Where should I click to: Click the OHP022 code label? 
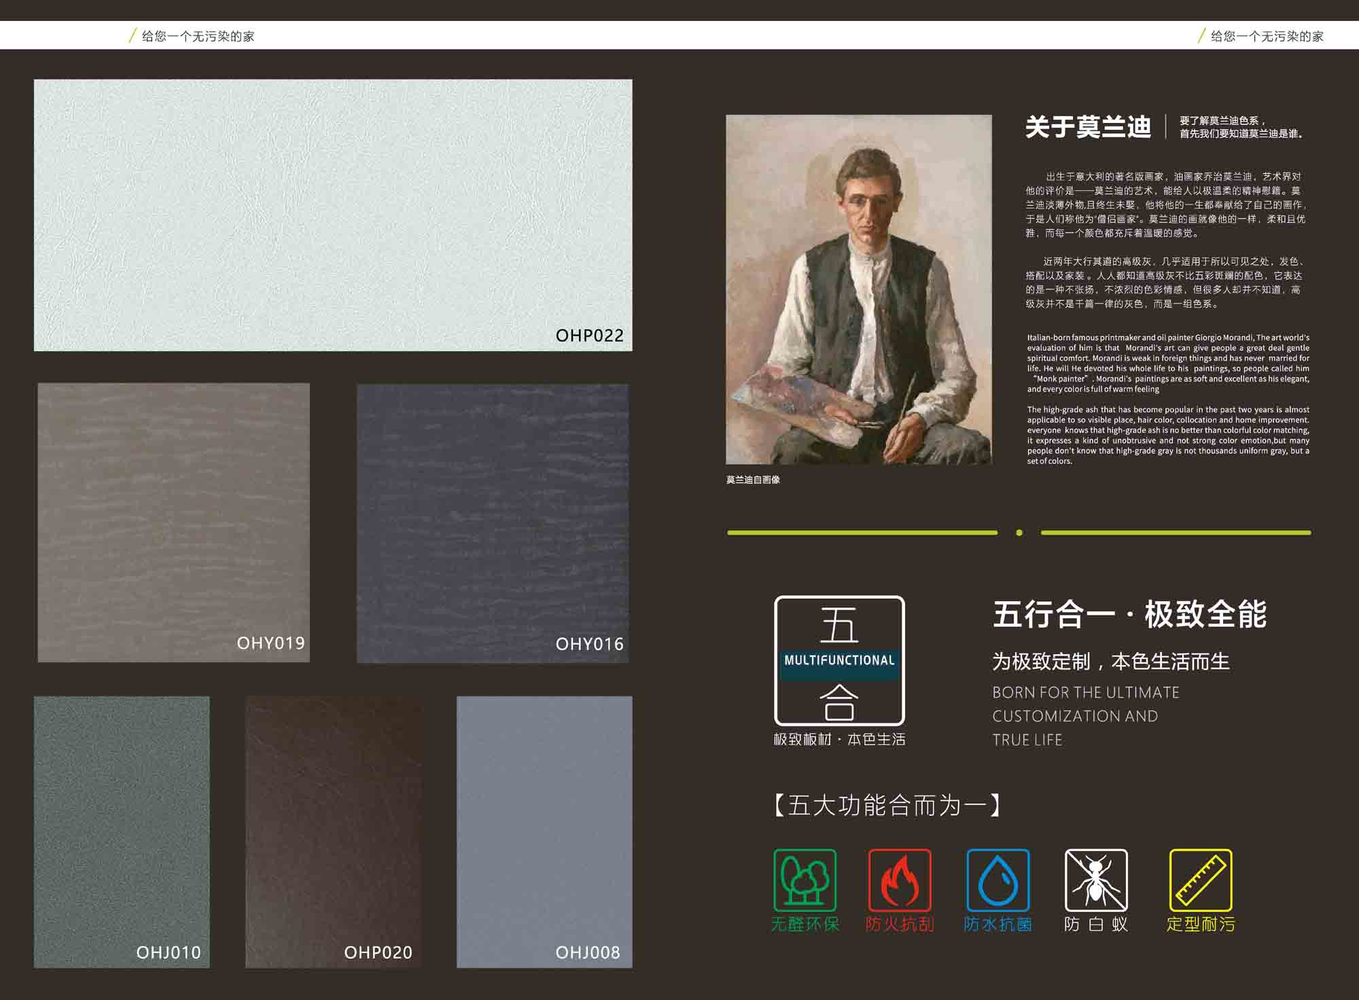(589, 336)
